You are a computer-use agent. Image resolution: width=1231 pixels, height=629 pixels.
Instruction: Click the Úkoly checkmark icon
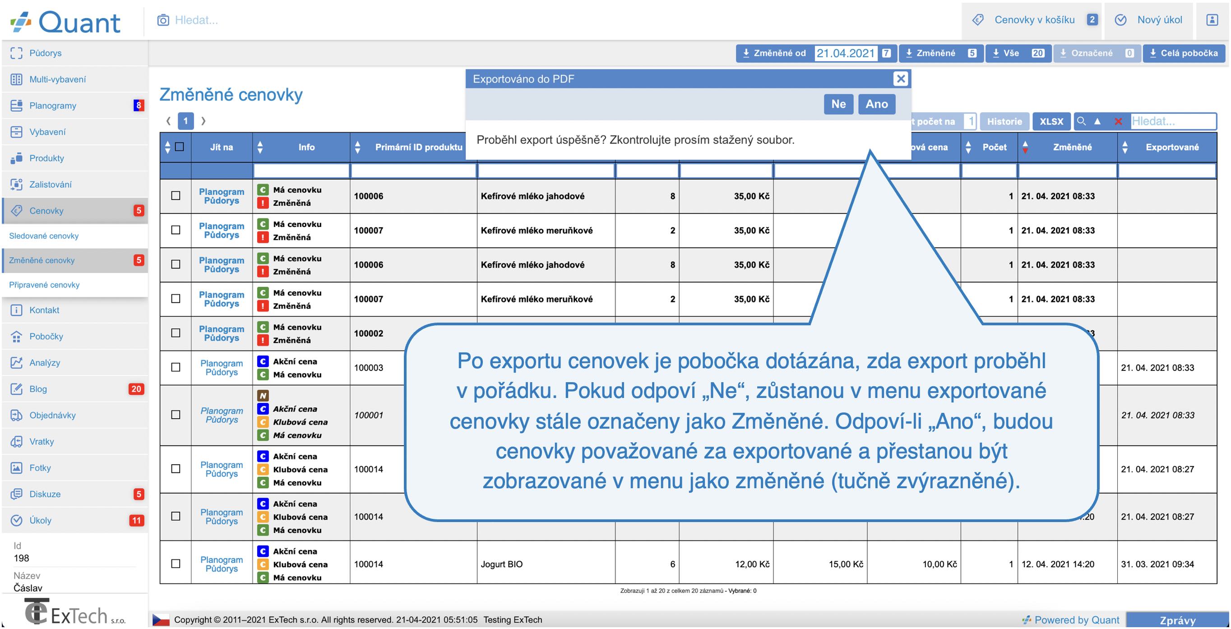point(17,521)
